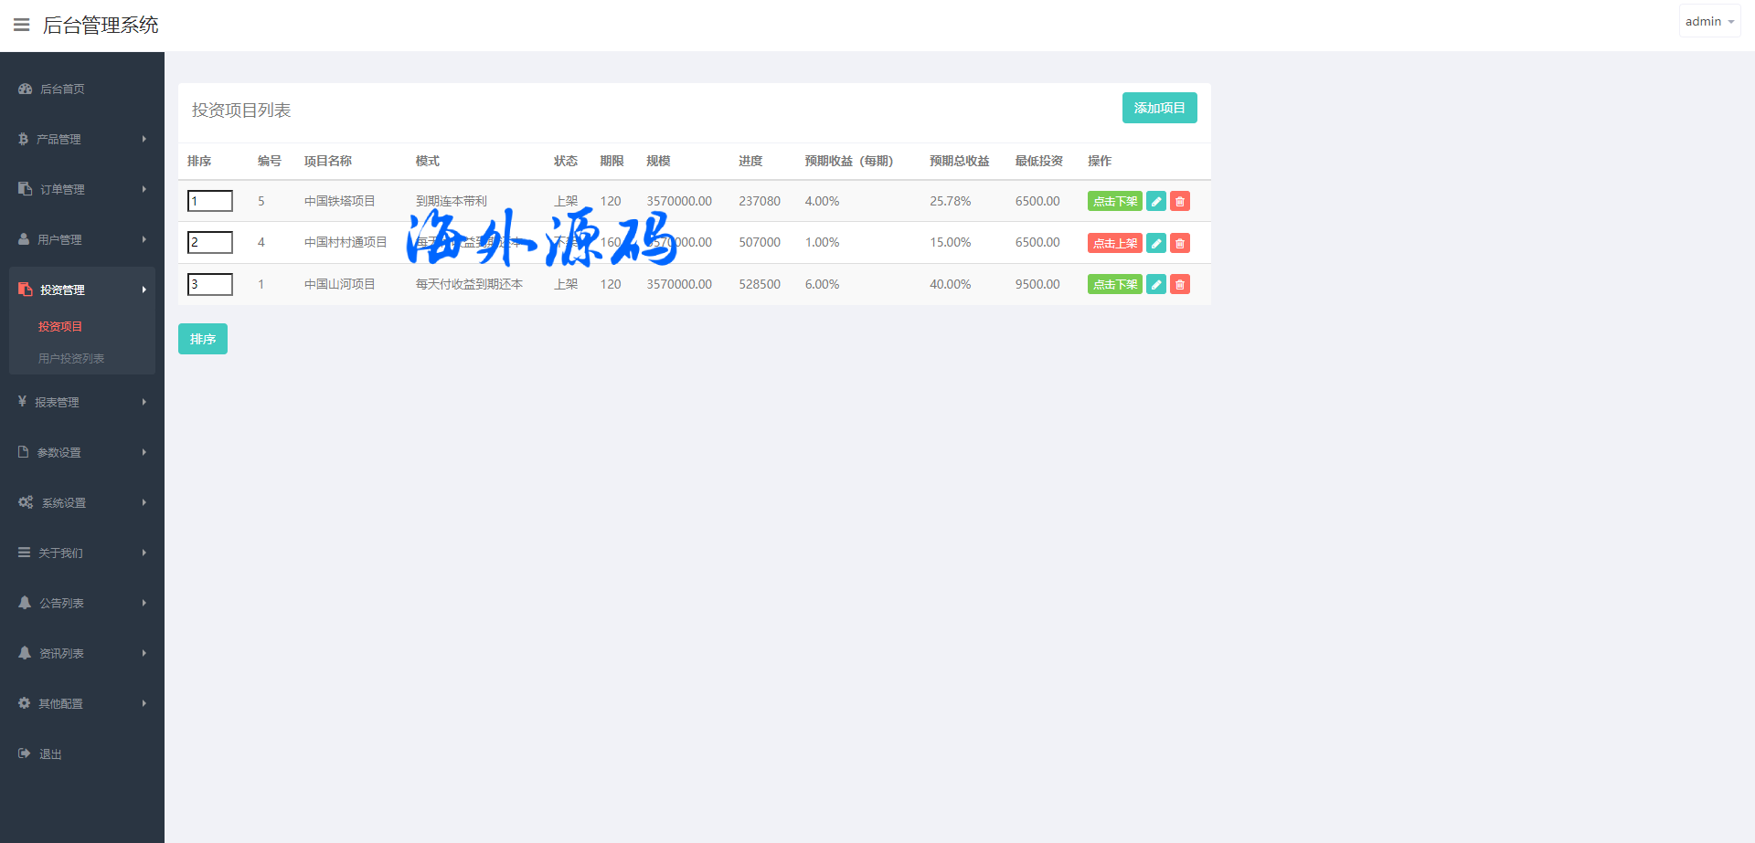Screen dimensions: 1755x843
Task: Click sort order input for 中国铁塔项目
Action: pyautogui.click(x=210, y=201)
